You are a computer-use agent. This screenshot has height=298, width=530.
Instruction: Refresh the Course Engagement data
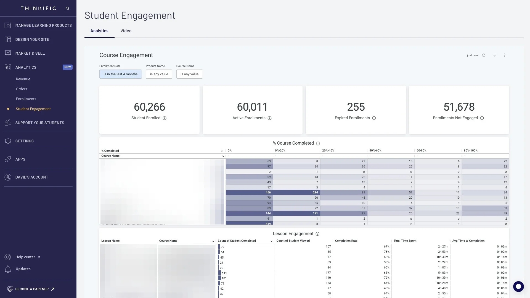[484, 55]
